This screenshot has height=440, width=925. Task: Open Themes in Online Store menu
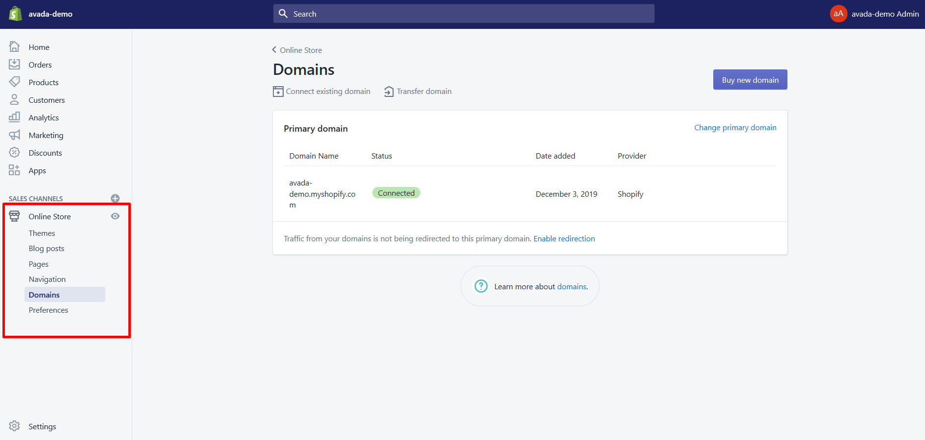[42, 233]
